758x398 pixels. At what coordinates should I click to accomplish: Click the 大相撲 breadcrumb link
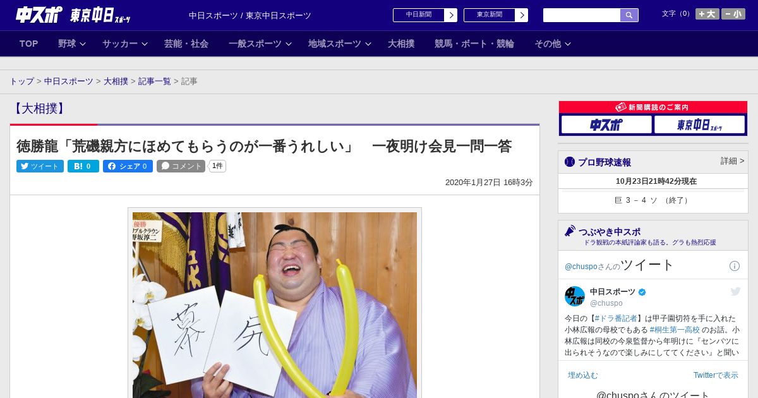(116, 81)
